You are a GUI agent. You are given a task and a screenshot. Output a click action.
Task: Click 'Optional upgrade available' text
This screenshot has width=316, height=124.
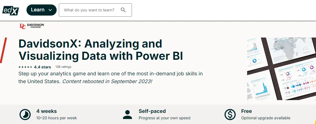(266, 118)
